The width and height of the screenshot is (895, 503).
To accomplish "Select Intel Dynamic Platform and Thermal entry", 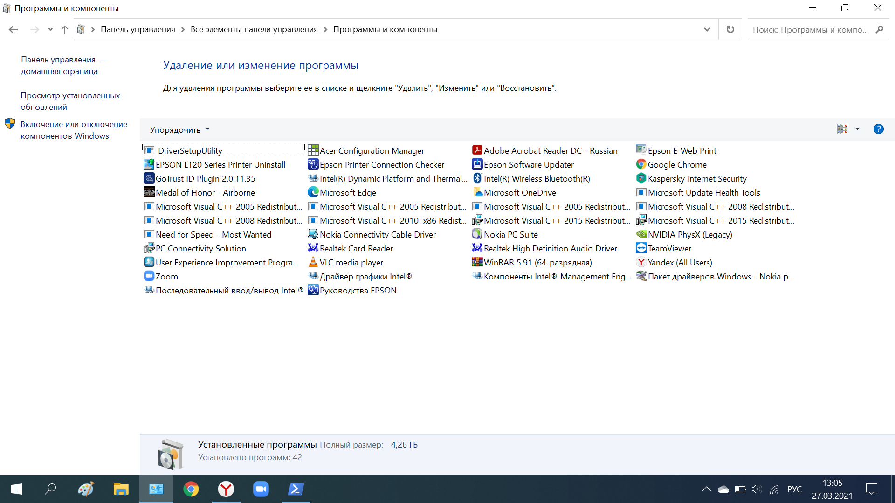I will point(393,179).
